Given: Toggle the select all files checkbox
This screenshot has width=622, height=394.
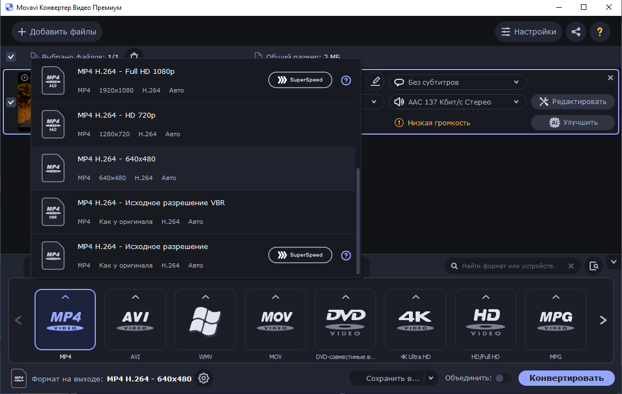Looking at the screenshot, I should [11, 57].
